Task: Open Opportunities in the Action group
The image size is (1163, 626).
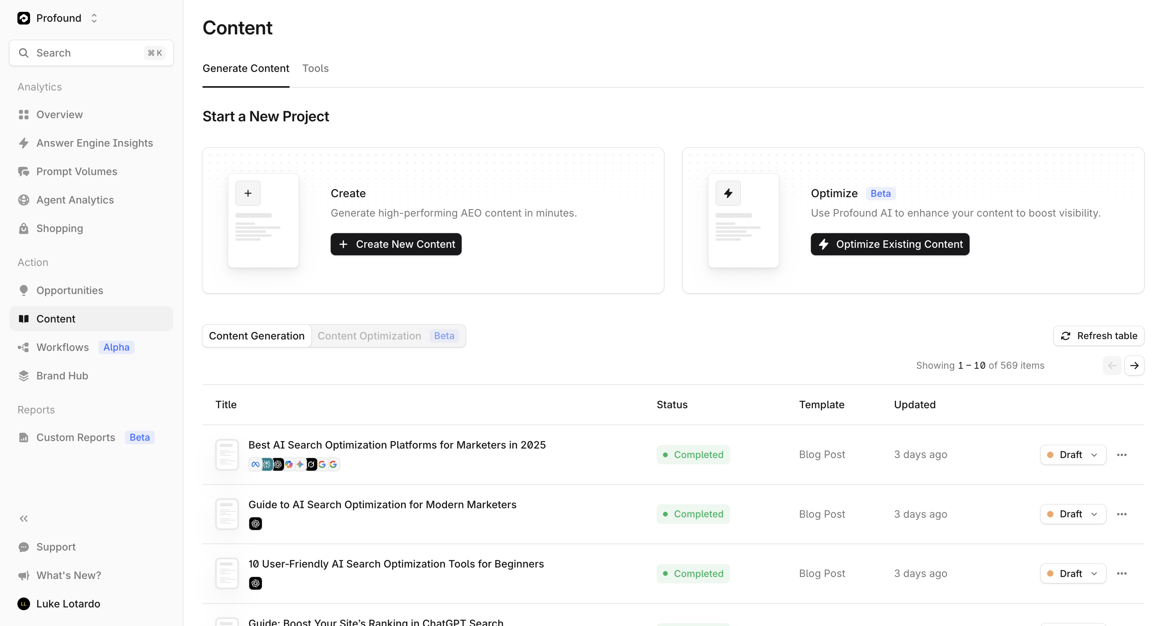Action: [x=91, y=290]
